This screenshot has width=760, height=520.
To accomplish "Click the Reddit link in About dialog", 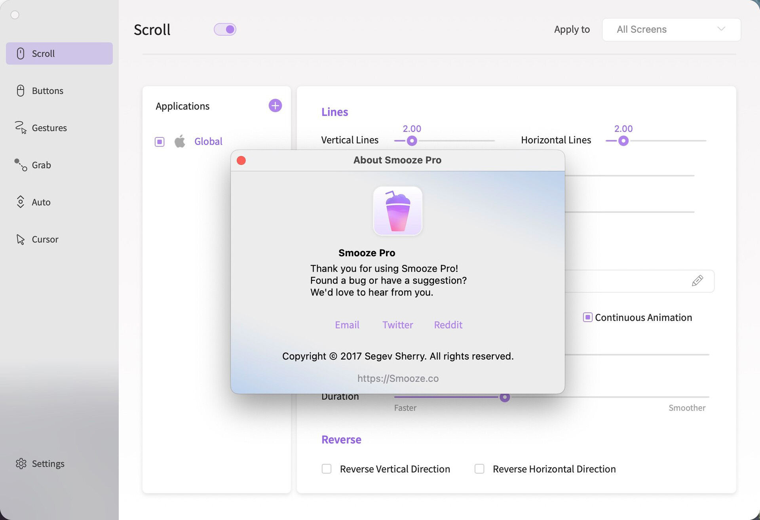I will (448, 325).
